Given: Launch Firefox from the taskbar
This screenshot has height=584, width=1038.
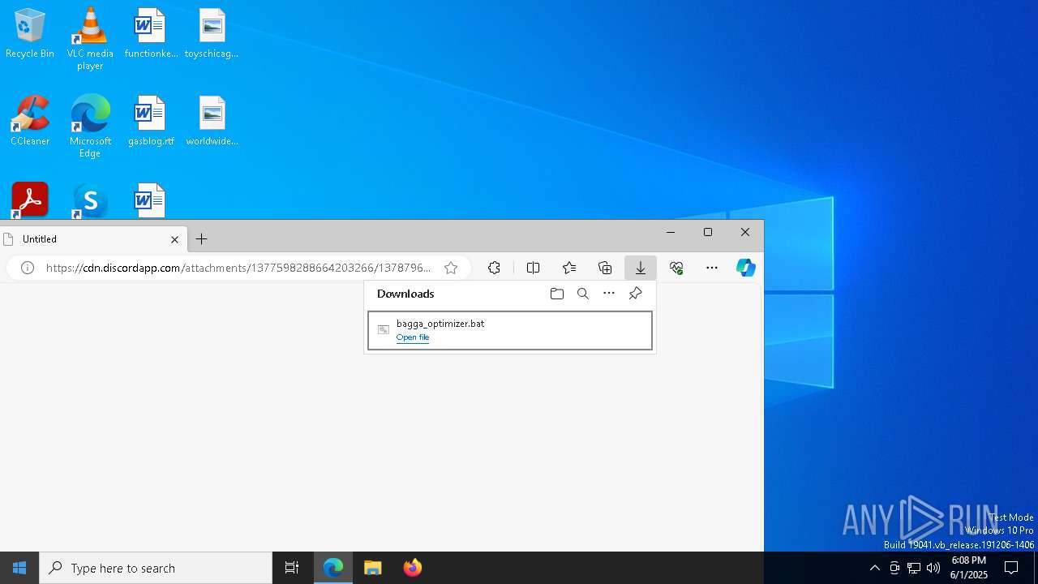Looking at the screenshot, I should [413, 568].
